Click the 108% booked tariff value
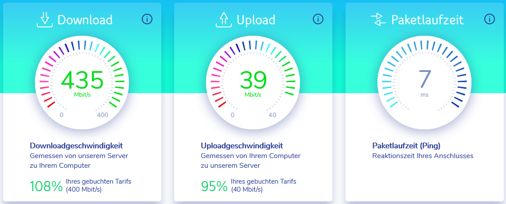This screenshot has height=204, width=506. (46, 186)
